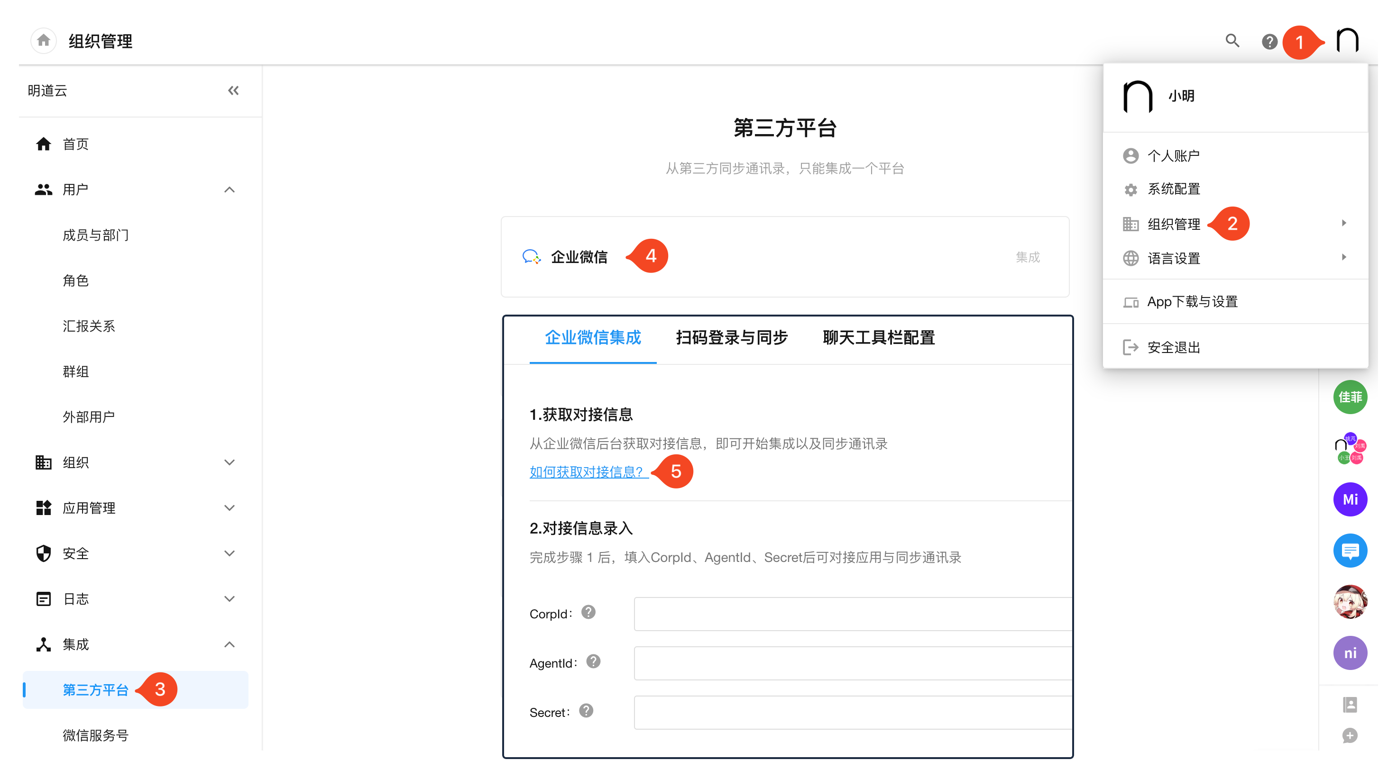Screen dimensions: 1397x778
Task: Switch to 企业微信集成 tab
Action: click(x=593, y=337)
